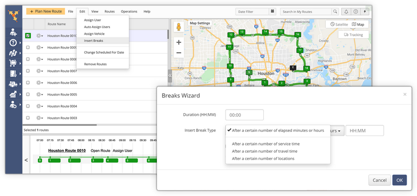Open gear dropdown for Houston Route 0004
Viewport: 417px width, 196px height.
tap(40, 106)
